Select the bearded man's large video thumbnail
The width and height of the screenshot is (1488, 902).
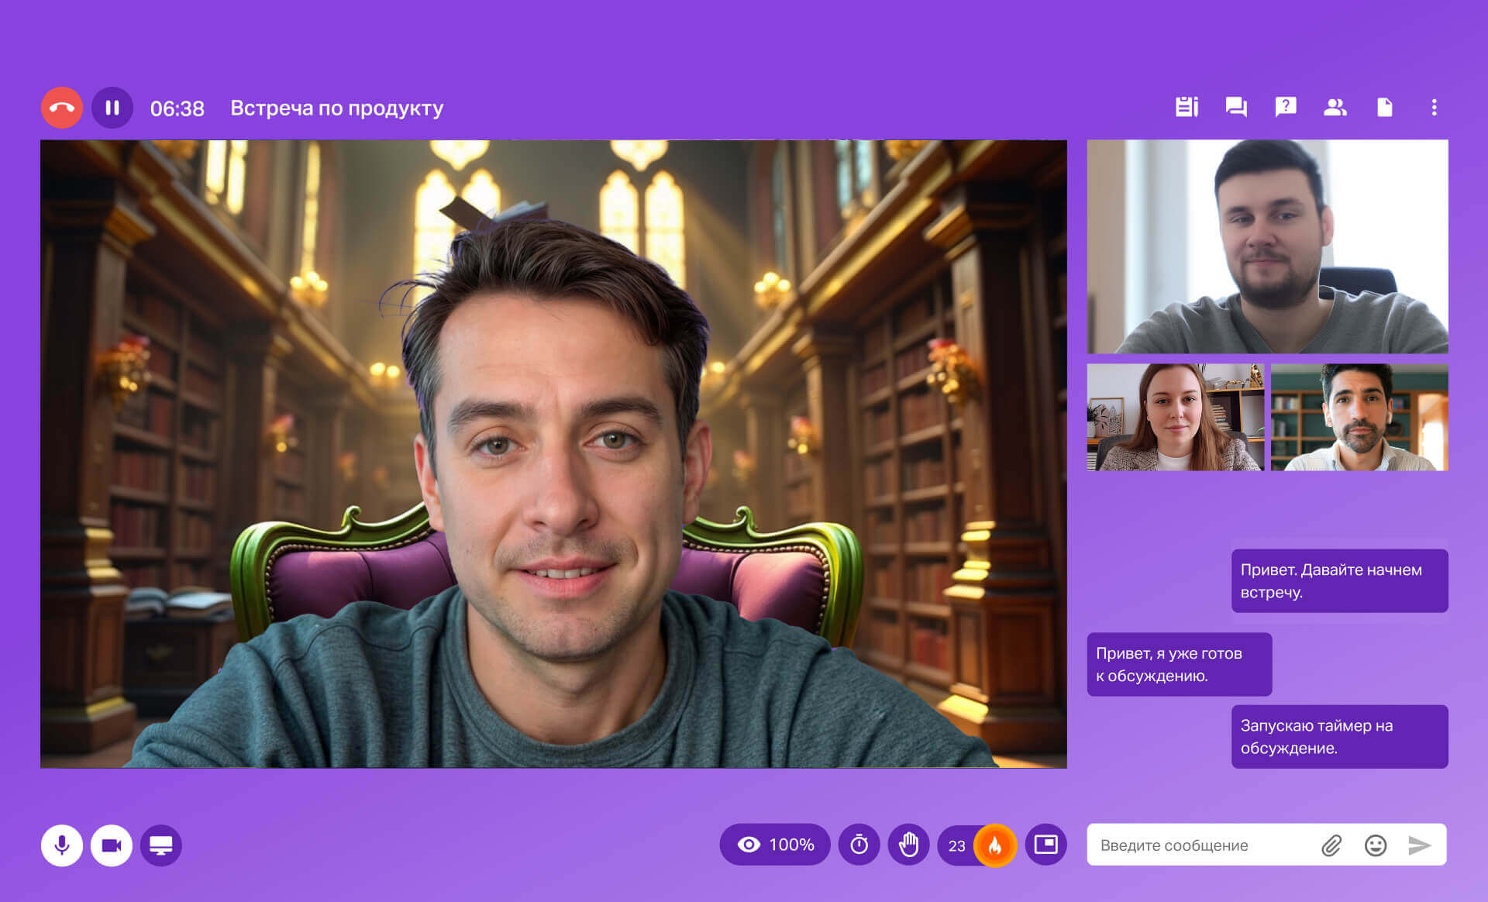point(1267,246)
